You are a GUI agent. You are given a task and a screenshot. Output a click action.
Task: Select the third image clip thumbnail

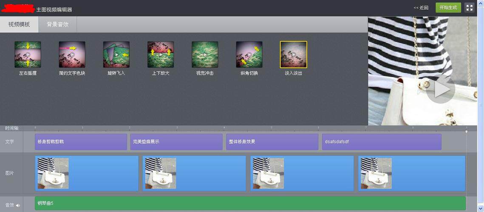268,173
